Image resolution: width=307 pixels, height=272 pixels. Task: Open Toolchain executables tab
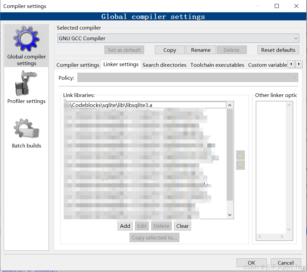[217, 65]
